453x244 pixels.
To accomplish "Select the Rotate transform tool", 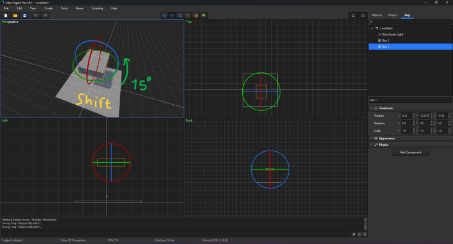I will click(x=173, y=15).
